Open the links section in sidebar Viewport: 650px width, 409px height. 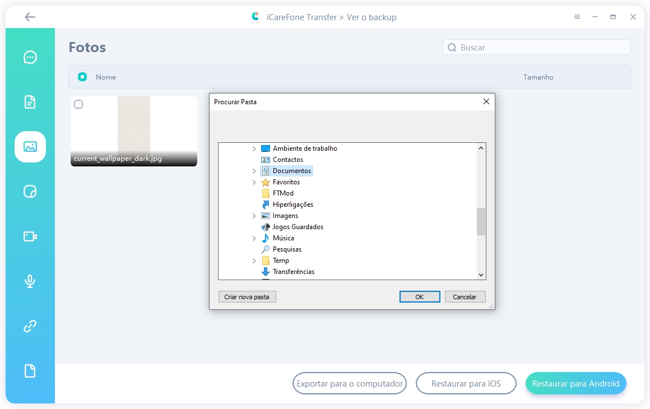(x=30, y=326)
